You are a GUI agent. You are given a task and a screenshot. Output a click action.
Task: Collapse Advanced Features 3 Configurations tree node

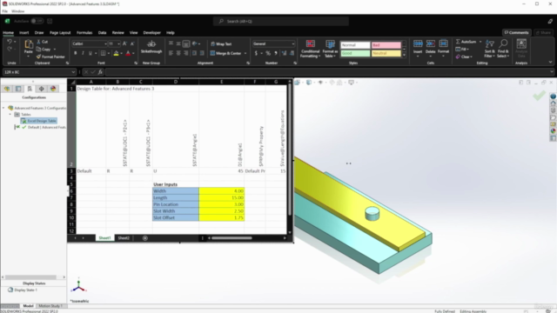pyautogui.click(x=3, y=108)
